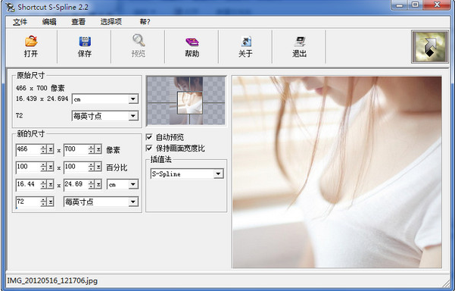Click the first 百分比 field showing 100
455x291 pixels.
point(28,167)
